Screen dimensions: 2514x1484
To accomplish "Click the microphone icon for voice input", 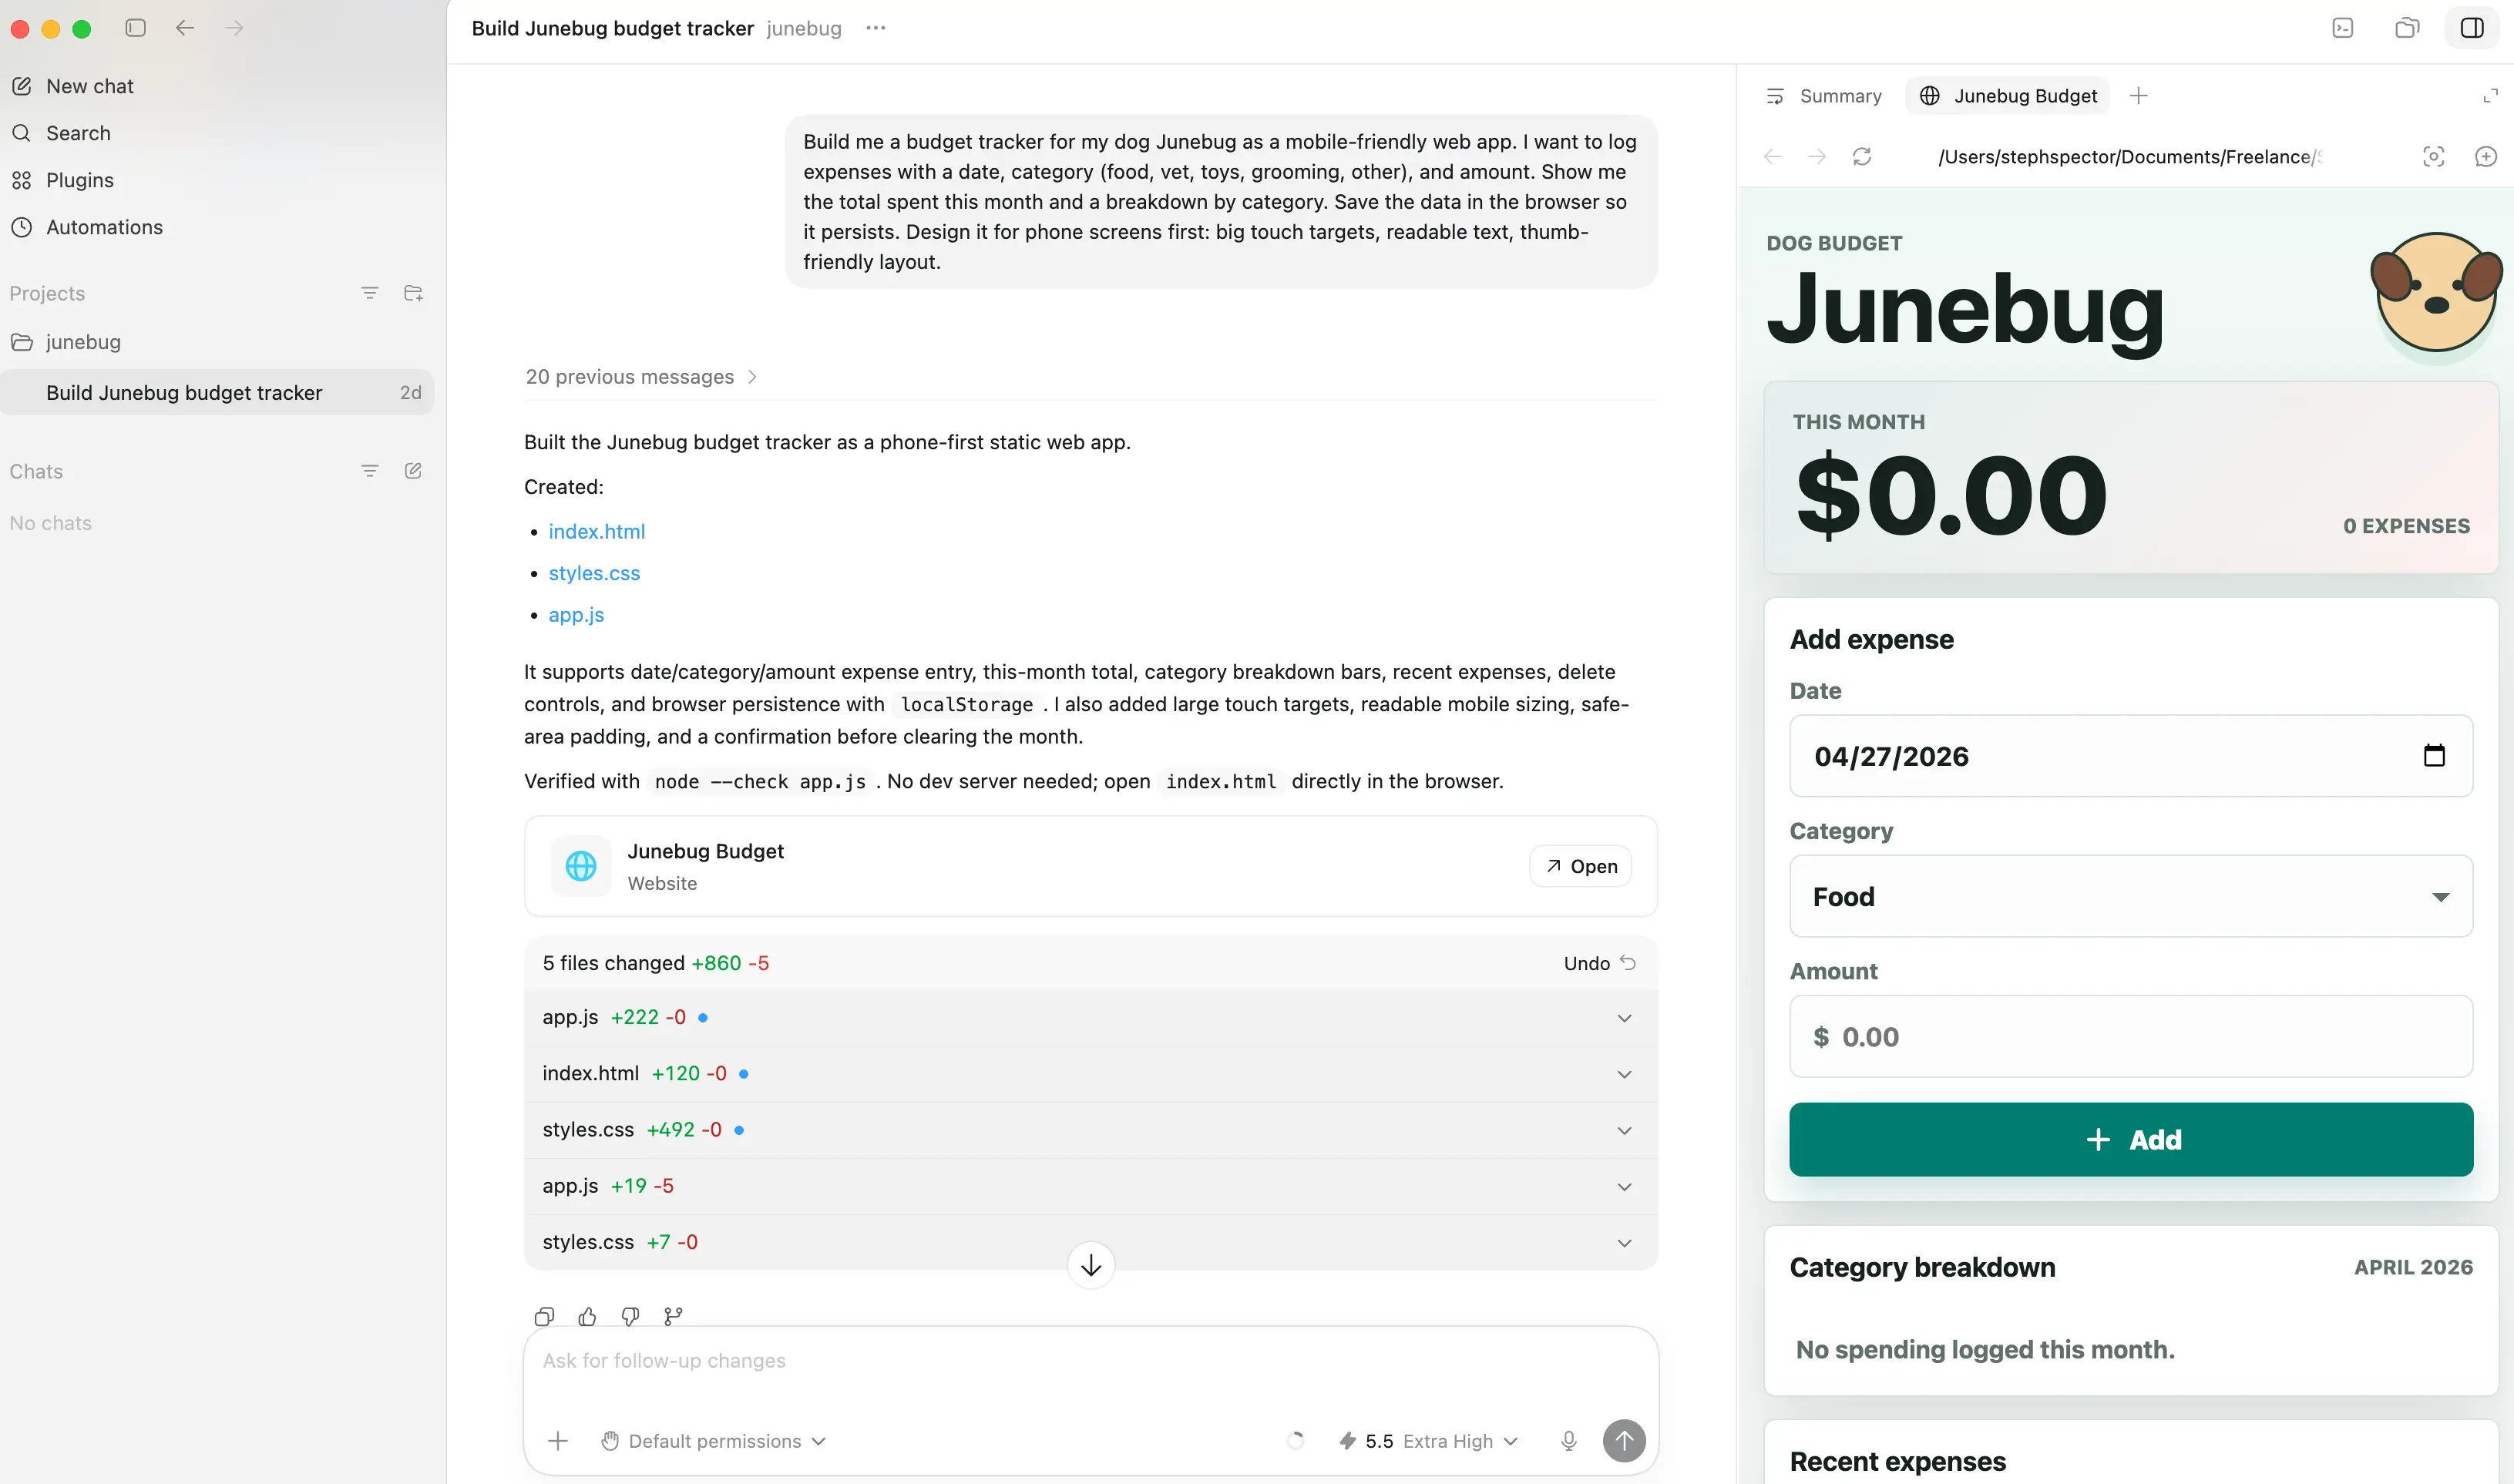I will 1569,1441.
